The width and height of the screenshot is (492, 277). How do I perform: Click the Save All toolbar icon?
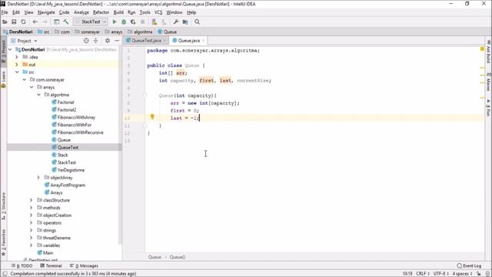click(14, 22)
